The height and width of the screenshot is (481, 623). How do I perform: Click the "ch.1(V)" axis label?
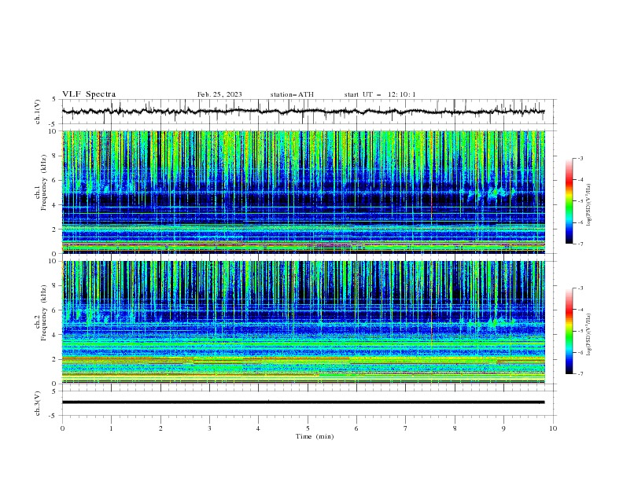coord(38,112)
